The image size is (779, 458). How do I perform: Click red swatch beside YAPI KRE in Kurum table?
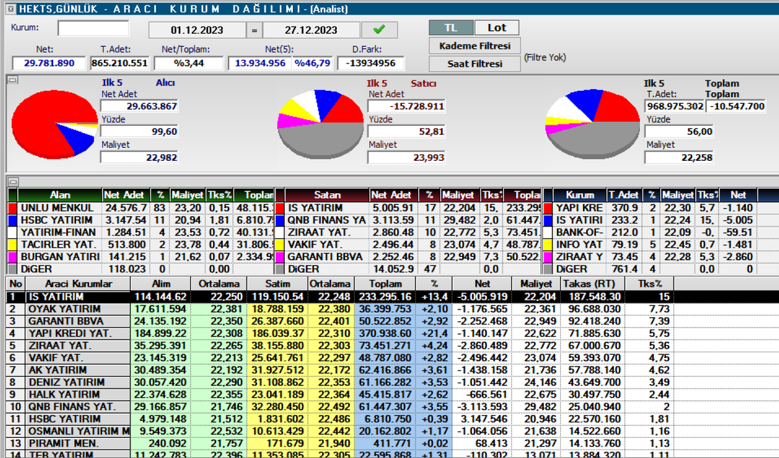point(547,208)
